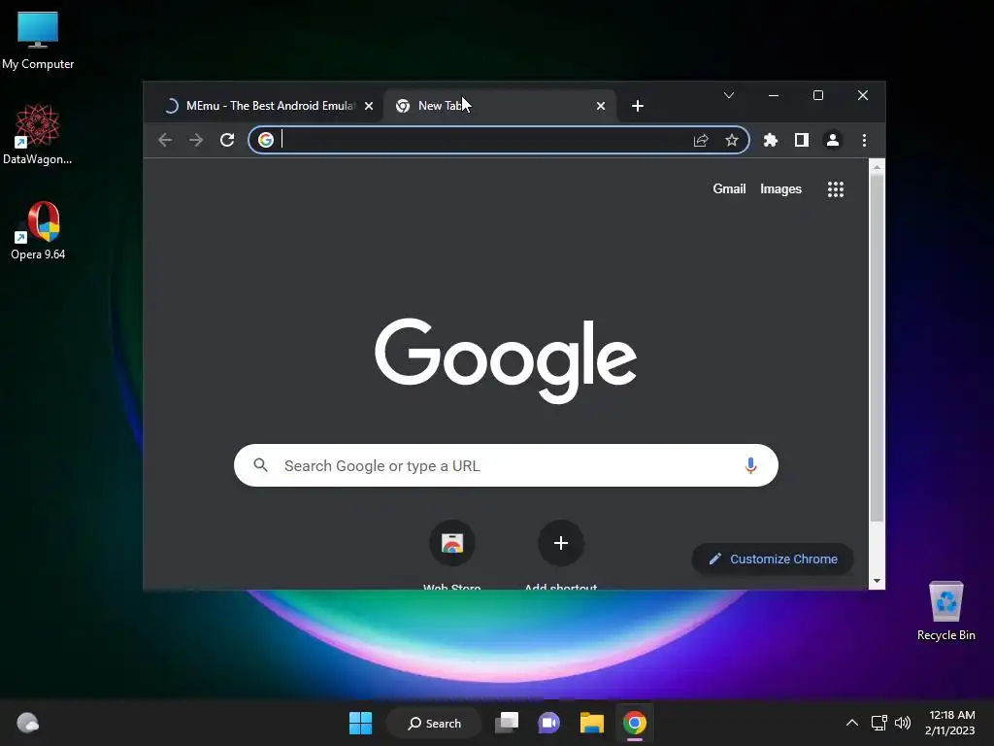Viewport: 994px width, 746px height.
Task: Select the Recycle Bin desktop icon
Action: (945, 611)
